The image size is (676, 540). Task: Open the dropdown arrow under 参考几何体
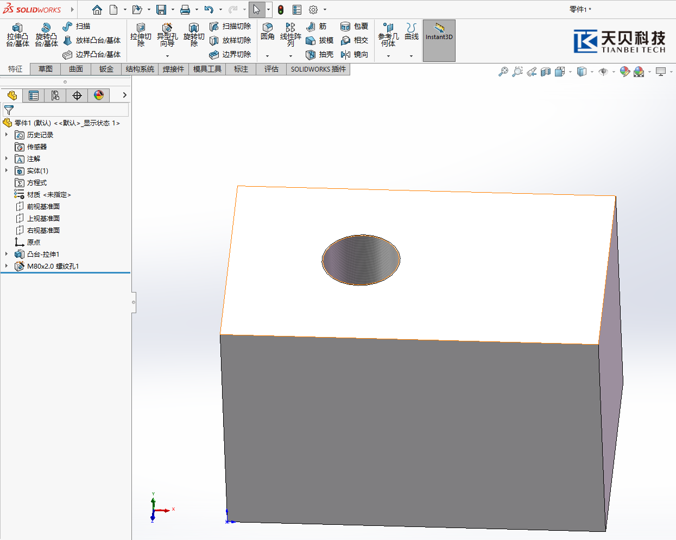pos(388,56)
